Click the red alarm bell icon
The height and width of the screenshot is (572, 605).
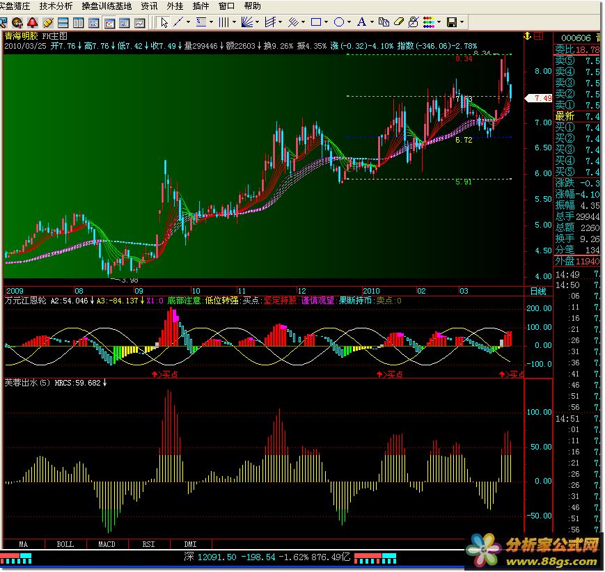(32, 22)
